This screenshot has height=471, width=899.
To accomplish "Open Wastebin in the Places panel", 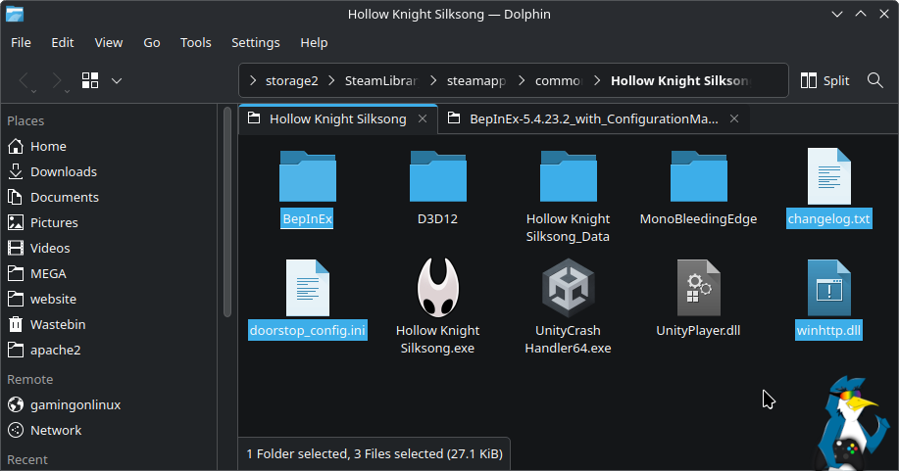I will 57,324.
